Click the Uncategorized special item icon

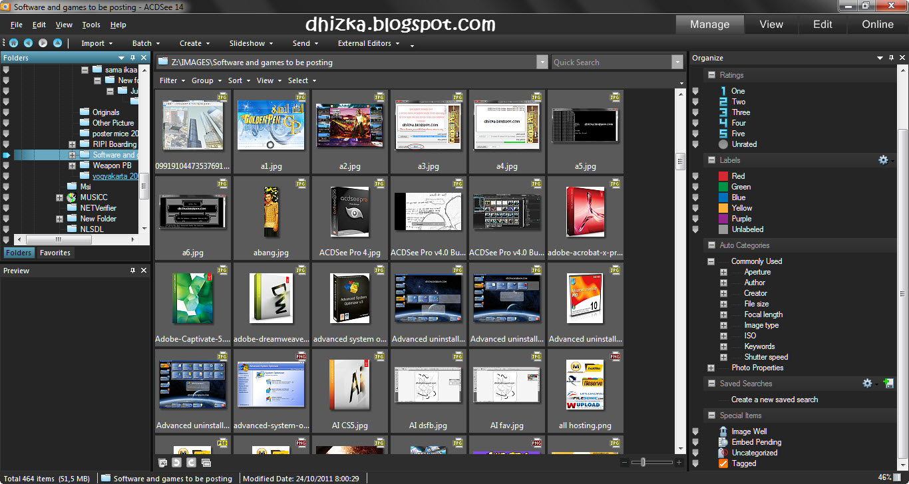point(723,453)
